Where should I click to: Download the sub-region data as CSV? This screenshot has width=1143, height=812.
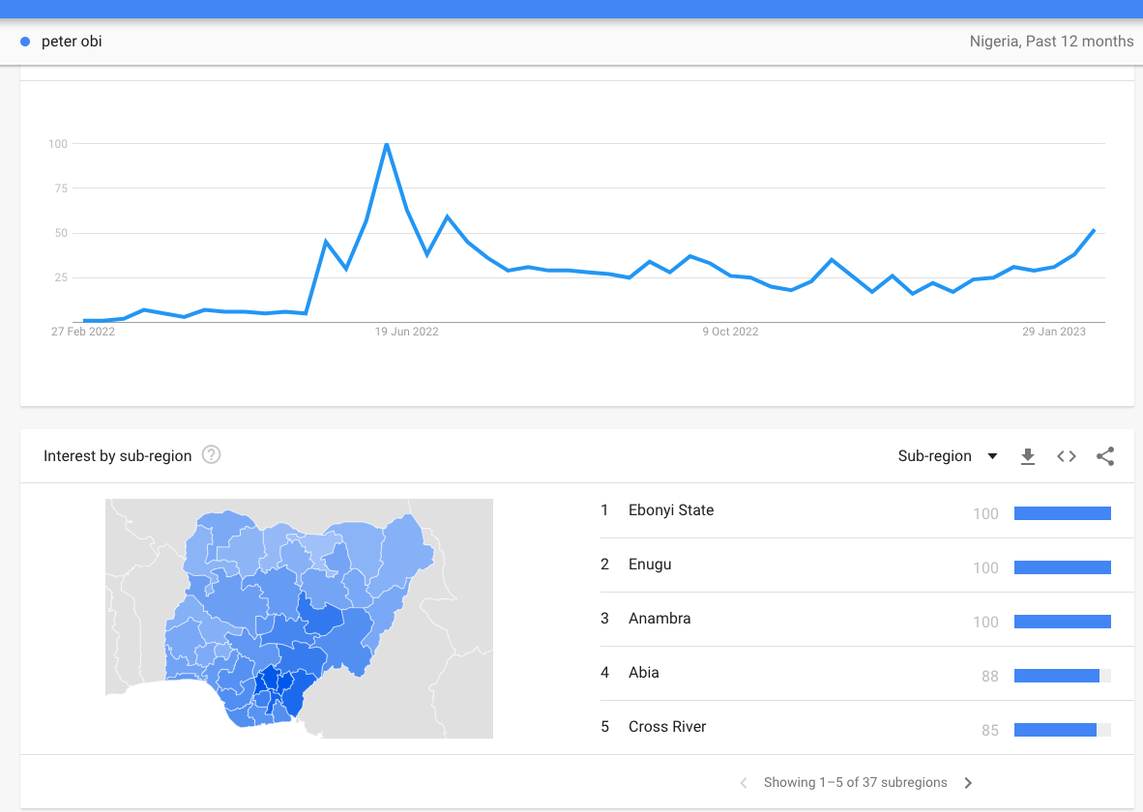click(1028, 456)
